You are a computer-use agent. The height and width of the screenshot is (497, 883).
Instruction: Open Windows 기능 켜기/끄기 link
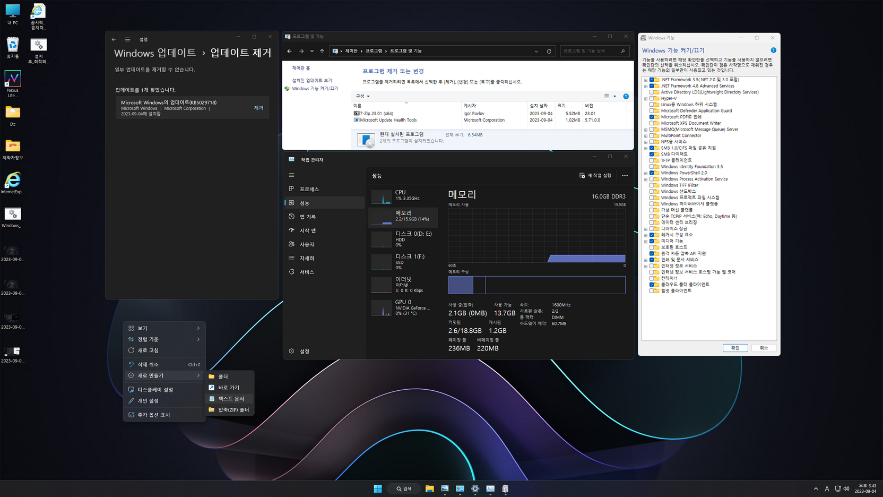(315, 89)
